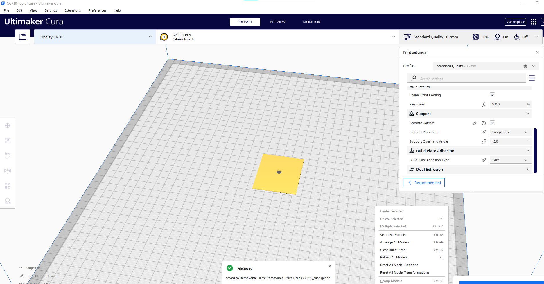This screenshot has height=284, width=544.
Task: Switch to the PREVIEW stage
Action: click(x=278, y=22)
